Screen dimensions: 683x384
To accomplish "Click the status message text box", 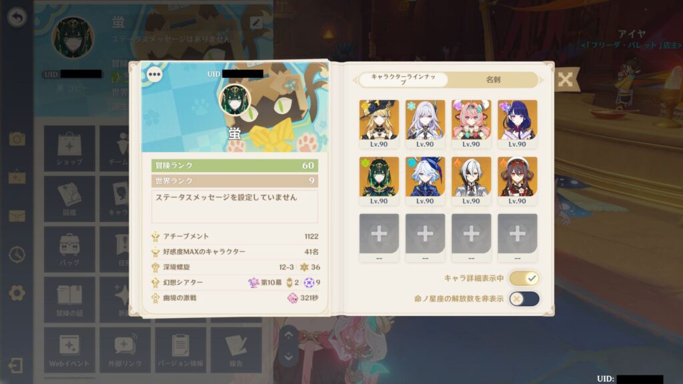I will (234, 206).
